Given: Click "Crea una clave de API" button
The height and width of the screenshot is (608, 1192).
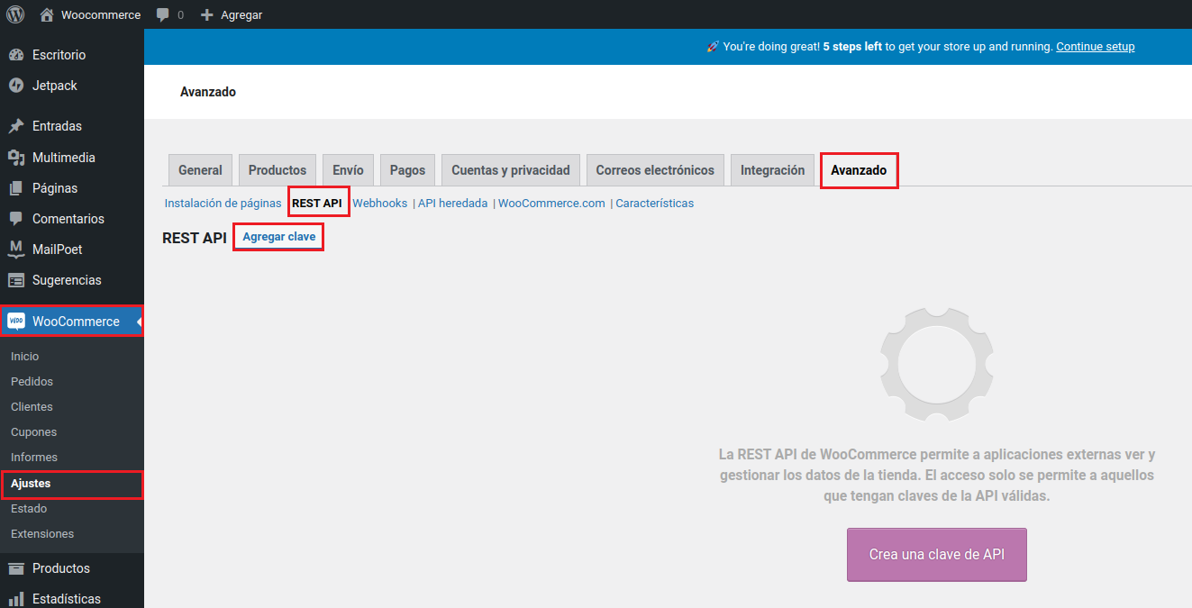Looking at the screenshot, I should pos(936,555).
